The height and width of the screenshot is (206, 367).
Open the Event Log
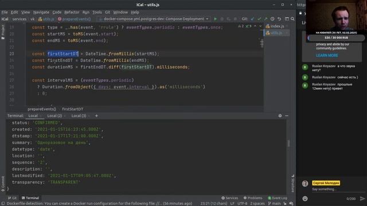pos(278,198)
